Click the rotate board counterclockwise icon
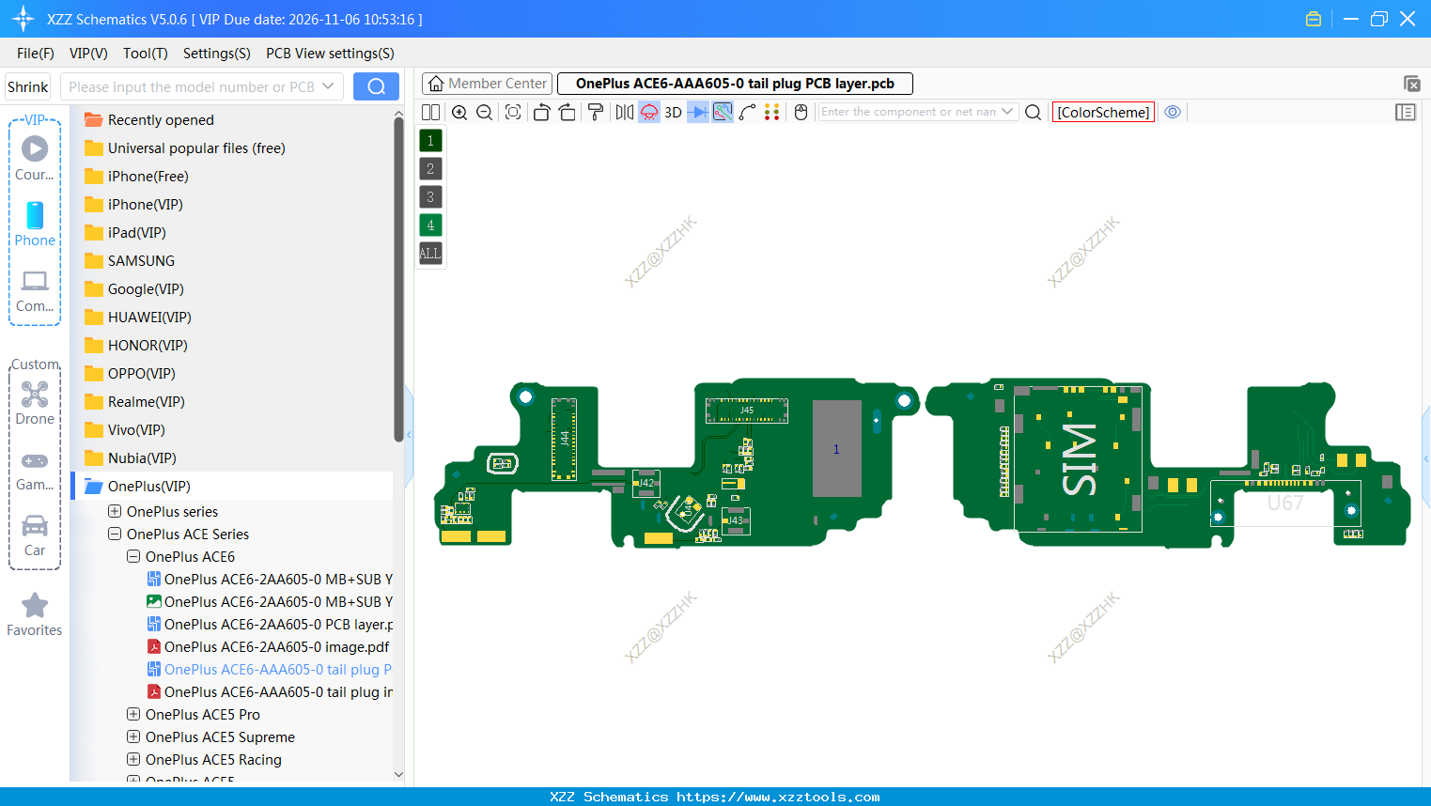The height and width of the screenshot is (806, 1431). click(541, 112)
